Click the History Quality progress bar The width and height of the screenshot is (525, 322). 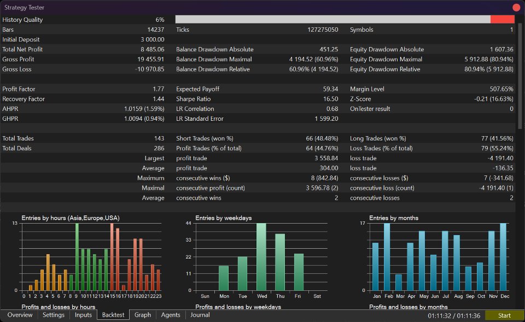pyautogui.click(x=345, y=20)
